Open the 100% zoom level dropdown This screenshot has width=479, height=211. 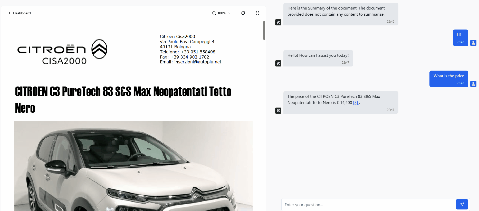(222, 13)
